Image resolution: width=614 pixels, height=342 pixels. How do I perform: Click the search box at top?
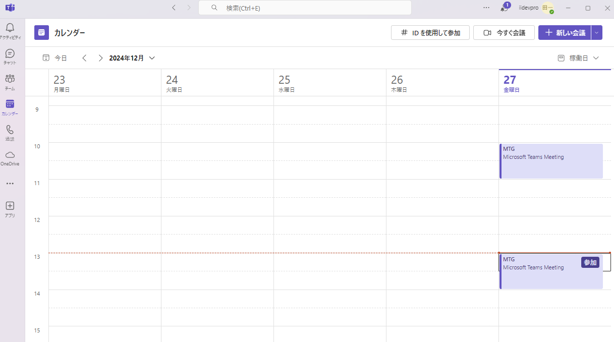pyautogui.click(x=305, y=8)
